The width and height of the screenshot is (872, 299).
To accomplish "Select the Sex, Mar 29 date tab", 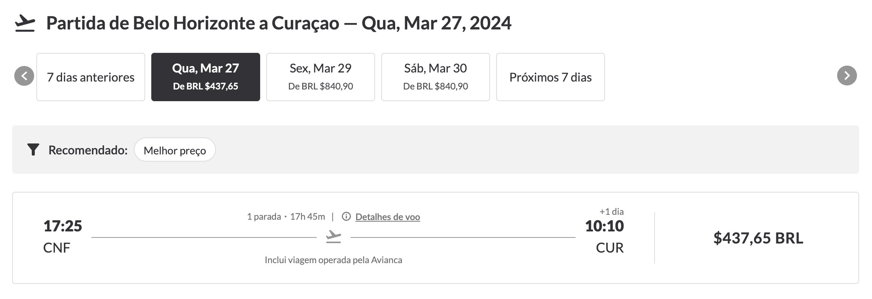I will pos(321,77).
